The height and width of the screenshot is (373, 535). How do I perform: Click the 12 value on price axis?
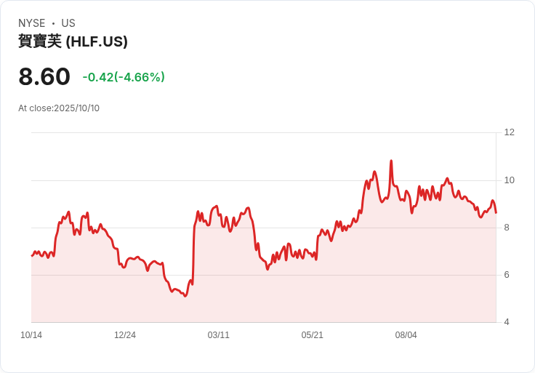(x=509, y=132)
